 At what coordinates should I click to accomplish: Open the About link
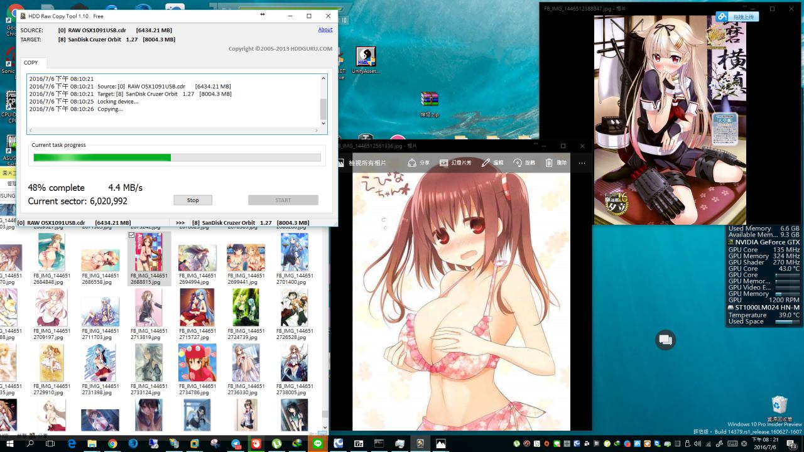coord(325,30)
